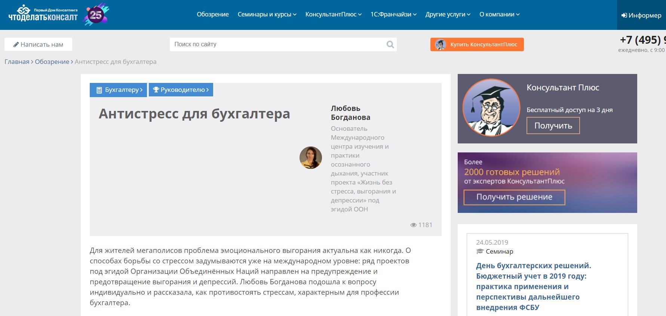Expand the КонсультантПлюс dropdown menu
This screenshot has width=666, height=316.
pyautogui.click(x=333, y=14)
